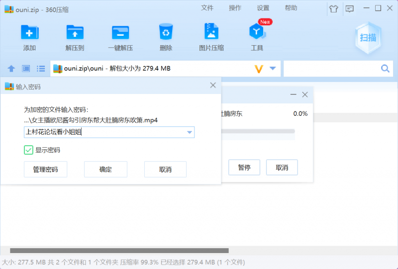Click the horizontal scrollbar at the bottom
Viewport: 398px width, 269px height.
(119, 251)
